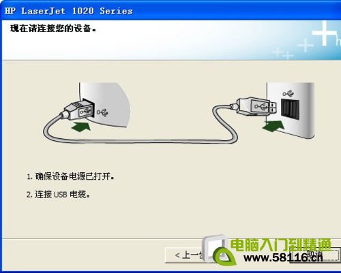The width and height of the screenshot is (341, 273).
Task: Click the USB symbol above the computer ports
Action: pyautogui.click(x=288, y=93)
